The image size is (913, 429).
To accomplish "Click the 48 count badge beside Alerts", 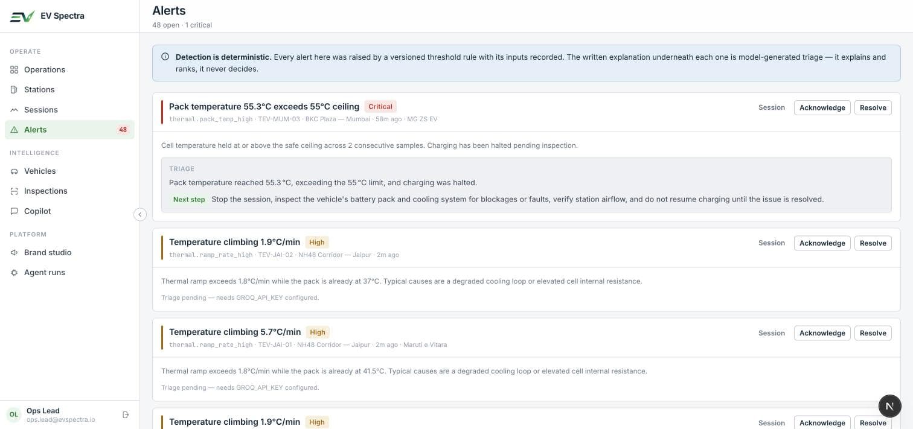I will click(x=123, y=130).
